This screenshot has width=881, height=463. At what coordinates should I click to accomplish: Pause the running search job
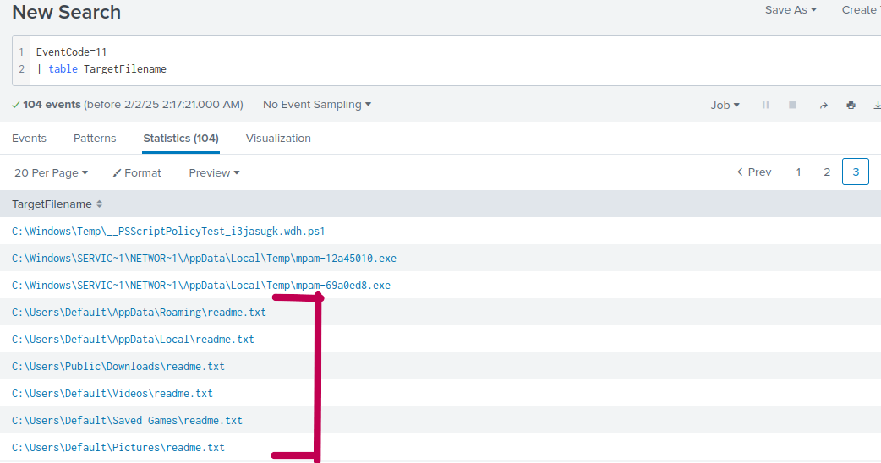(x=766, y=106)
